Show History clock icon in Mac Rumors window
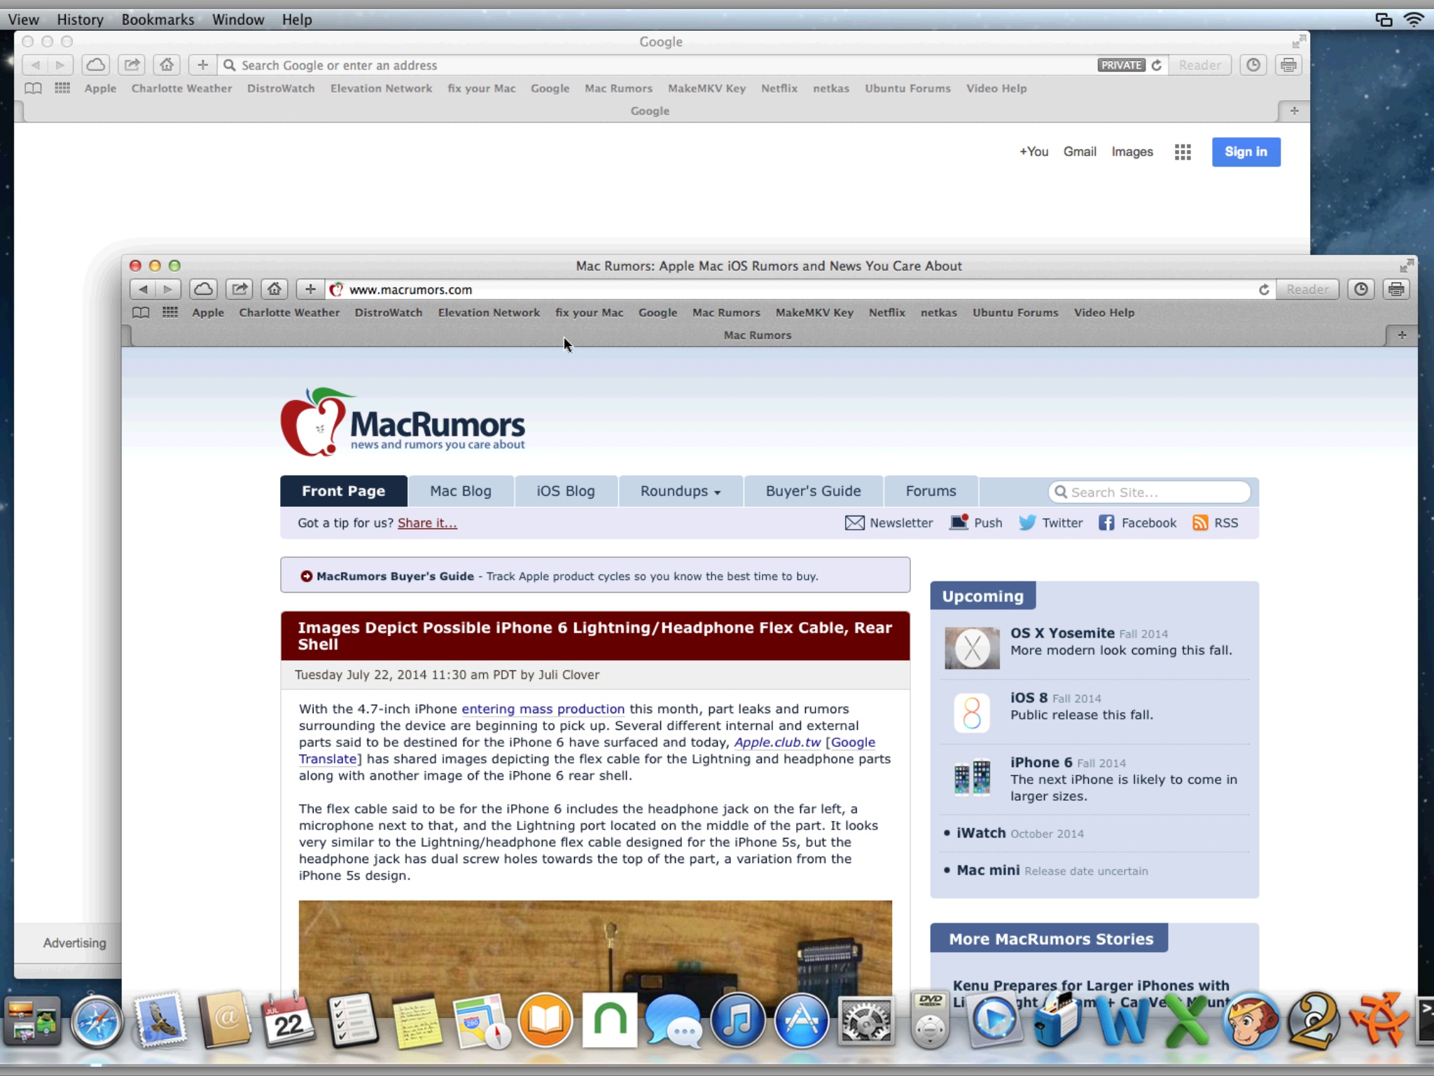Screen dimensions: 1434x1076 1360,289
